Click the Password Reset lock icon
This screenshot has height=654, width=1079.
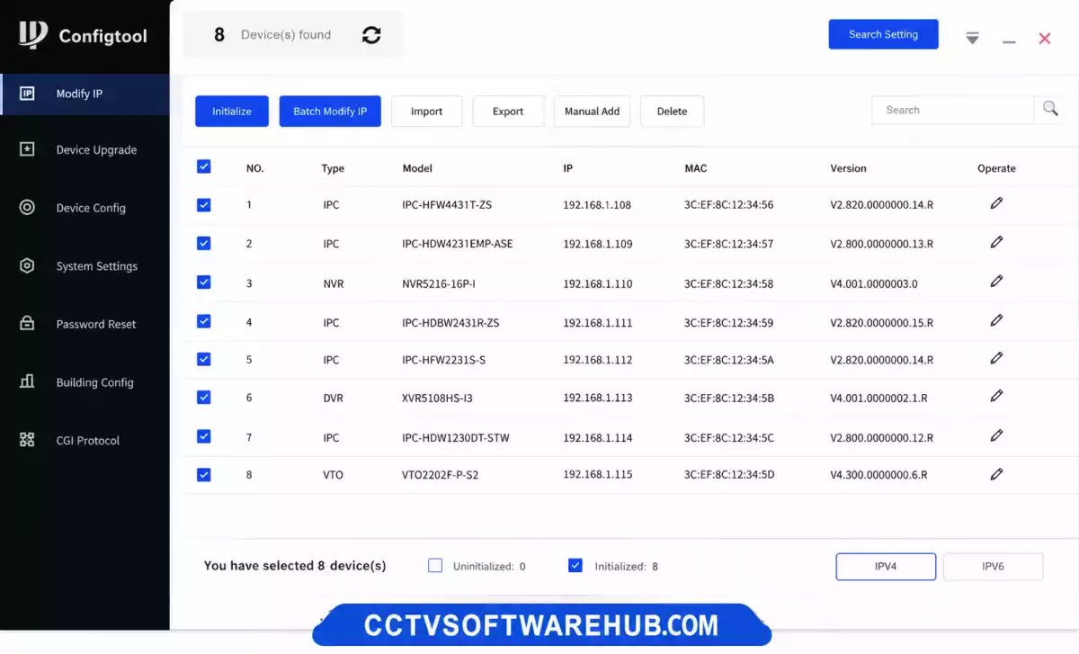pos(27,323)
